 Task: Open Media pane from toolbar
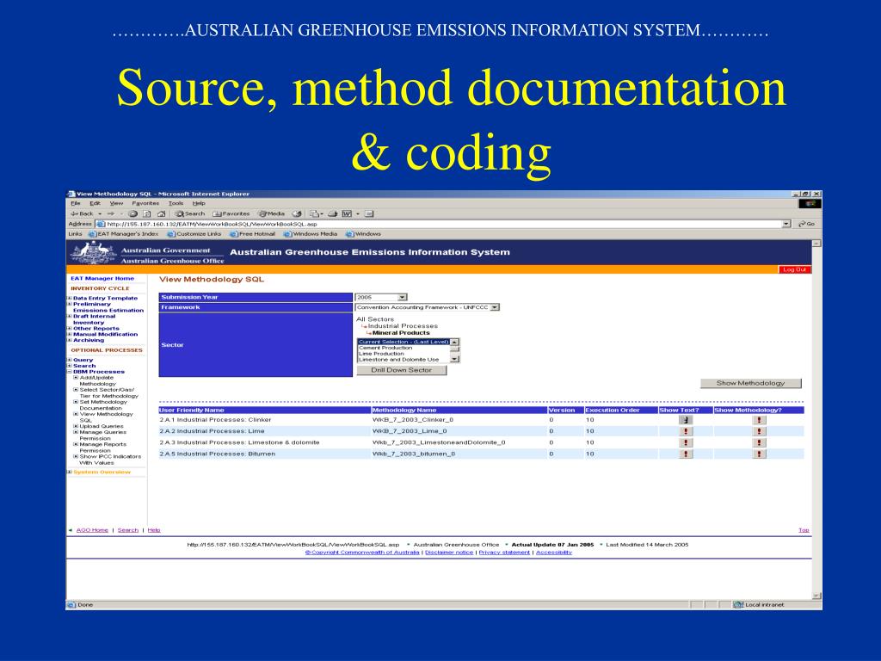pyautogui.click(x=271, y=214)
